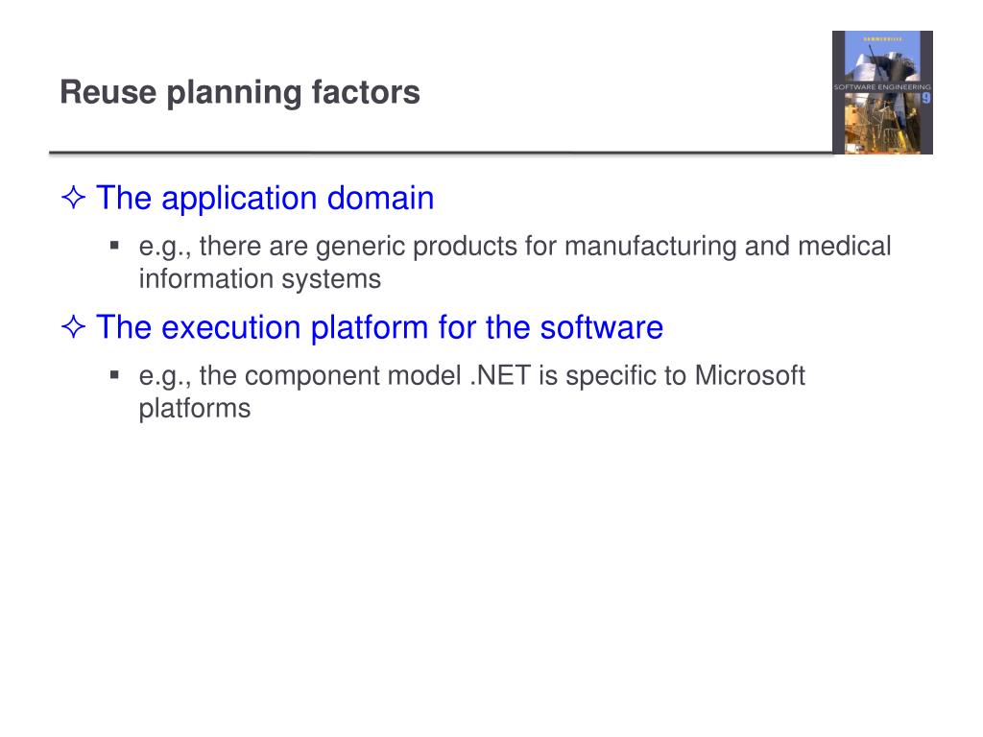
Task: Click the words component model
Action: coord(352,376)
